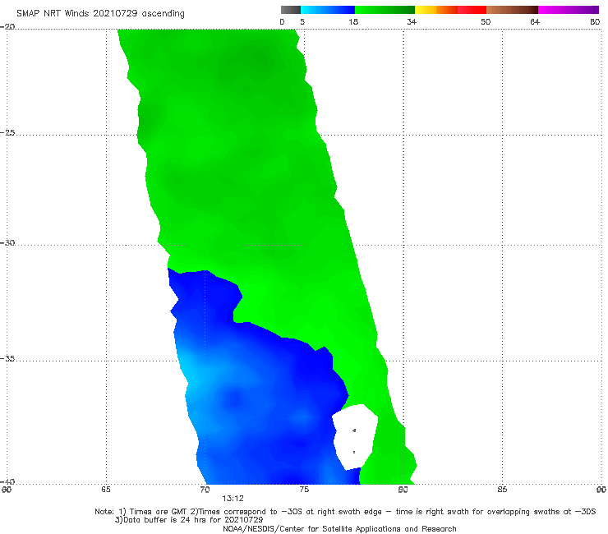Viewport: 608px width, 534px height.
Task: Click the blue 5-18 segment of the color bar
Action: coord(328,10)
